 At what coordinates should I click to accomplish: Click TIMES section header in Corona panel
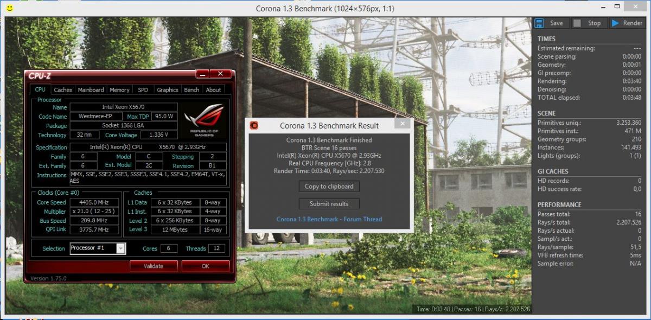[546, 39]
